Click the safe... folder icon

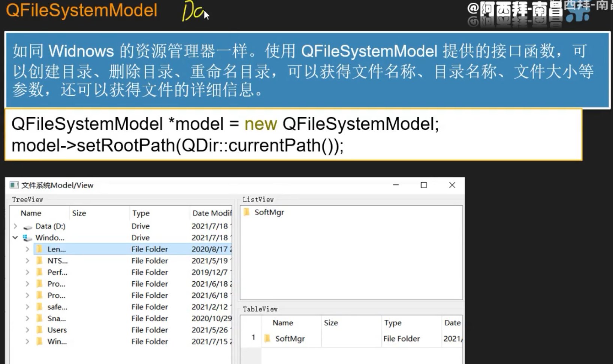point(39,307)
